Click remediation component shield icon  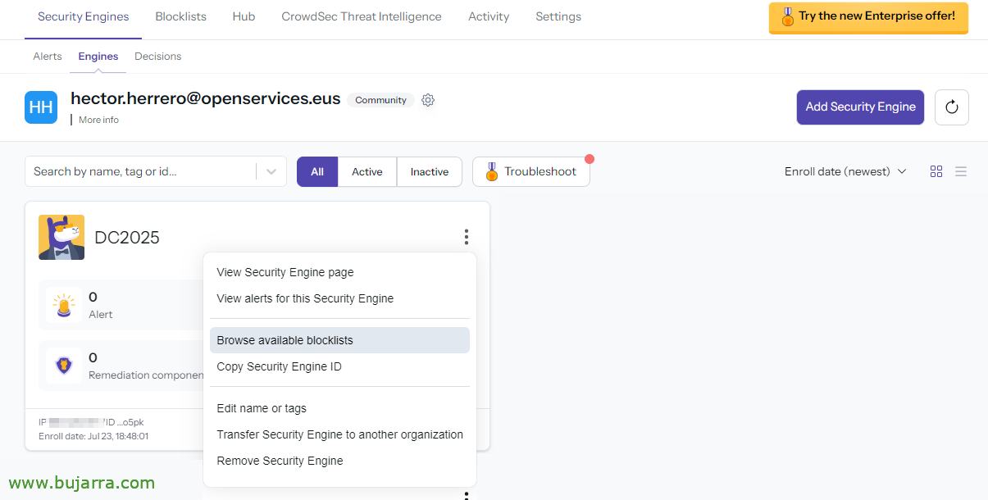point(64,366)
